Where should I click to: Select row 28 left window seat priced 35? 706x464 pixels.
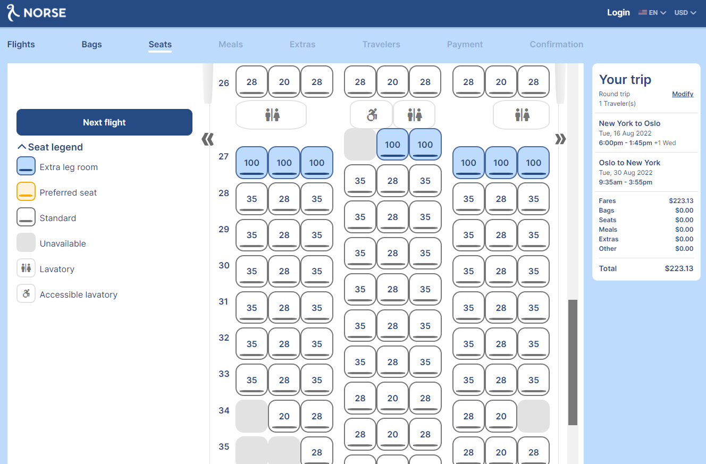(252, 199)
